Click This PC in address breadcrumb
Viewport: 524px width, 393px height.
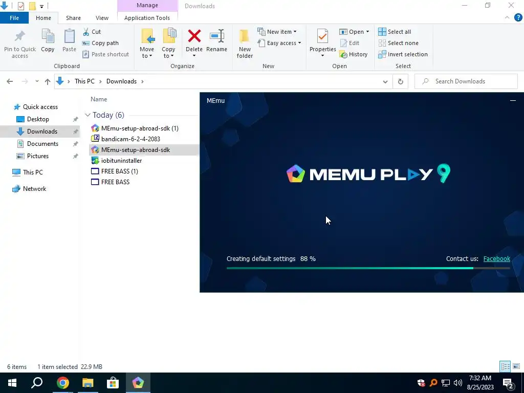(x=84, y=81)
